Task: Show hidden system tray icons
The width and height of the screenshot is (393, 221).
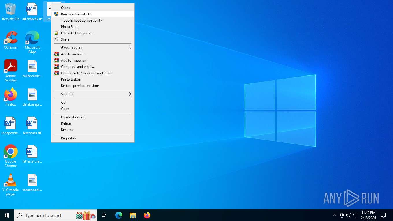Action: pos(335,215)
